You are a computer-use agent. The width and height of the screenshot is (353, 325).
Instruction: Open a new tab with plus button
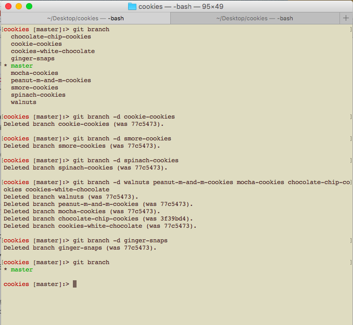346,18
